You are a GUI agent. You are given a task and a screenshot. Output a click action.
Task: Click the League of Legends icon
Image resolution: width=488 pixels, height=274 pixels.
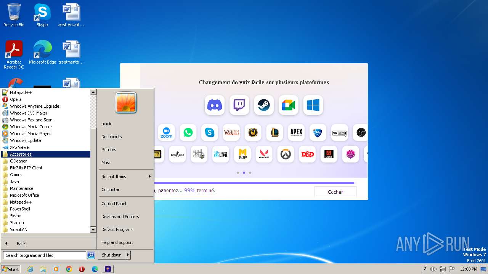coord(274,132)
